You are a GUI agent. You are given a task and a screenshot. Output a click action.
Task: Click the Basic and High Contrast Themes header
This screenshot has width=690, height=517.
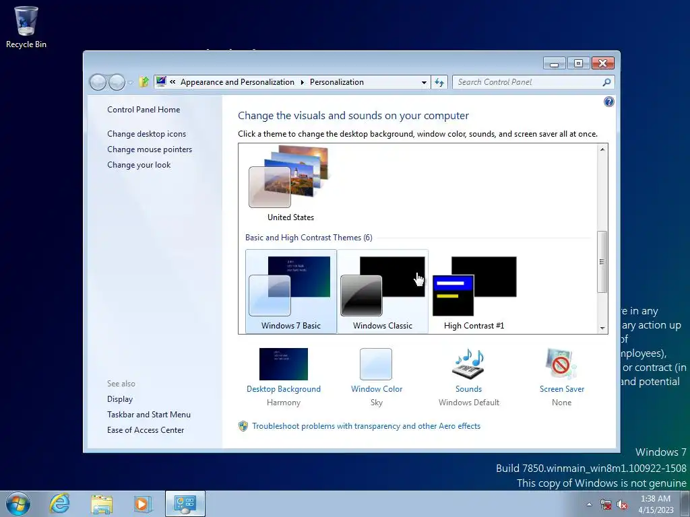coord(309,238)
